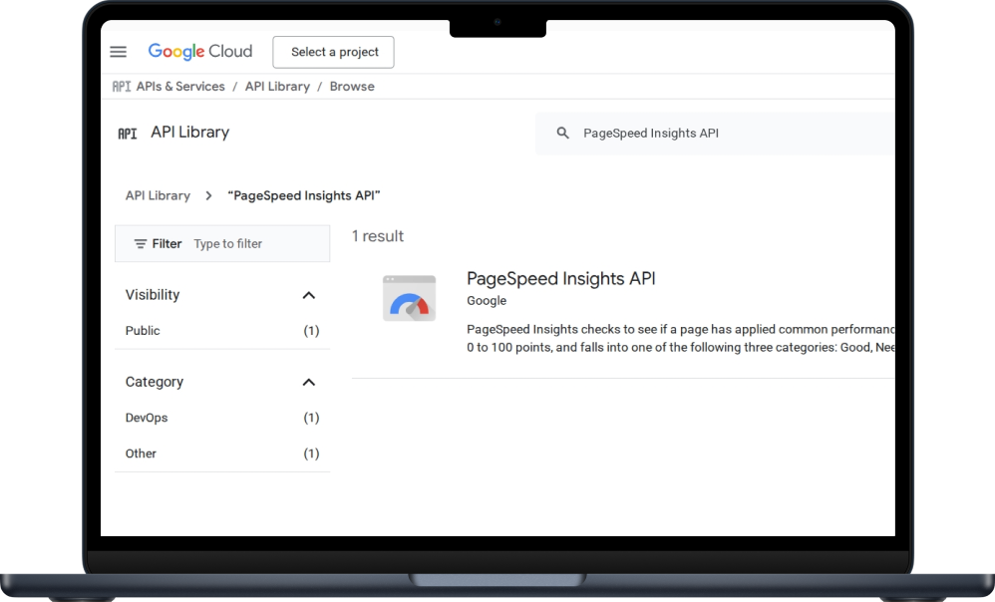The image size is (995, 602).
Task: Click the Filter lines icon
Action: pyautogui.click(x=141, y=244)
